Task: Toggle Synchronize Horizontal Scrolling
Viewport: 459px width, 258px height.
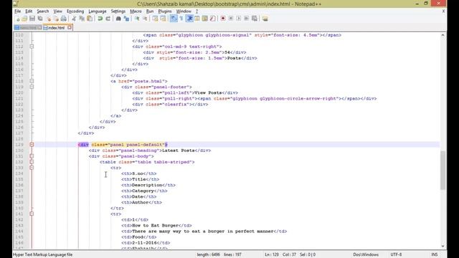Action: tap(163, 19)
